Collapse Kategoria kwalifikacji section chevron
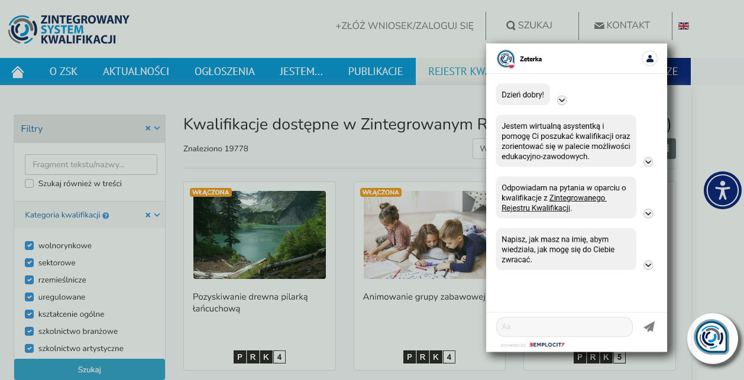This screenshot has height=380, width=744. coord(157,215)
